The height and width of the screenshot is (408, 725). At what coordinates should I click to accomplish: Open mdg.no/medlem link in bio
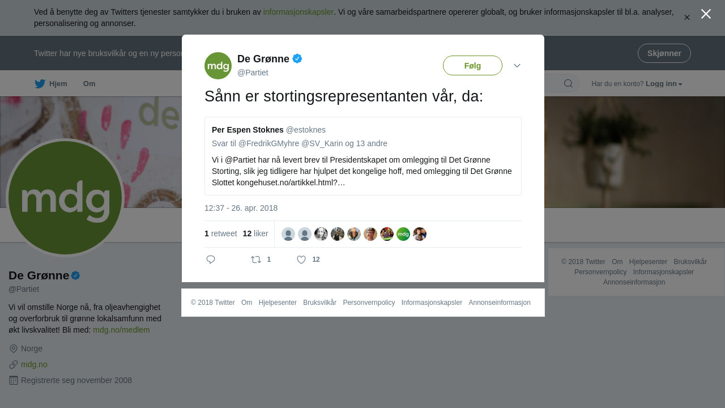[121, 330]
